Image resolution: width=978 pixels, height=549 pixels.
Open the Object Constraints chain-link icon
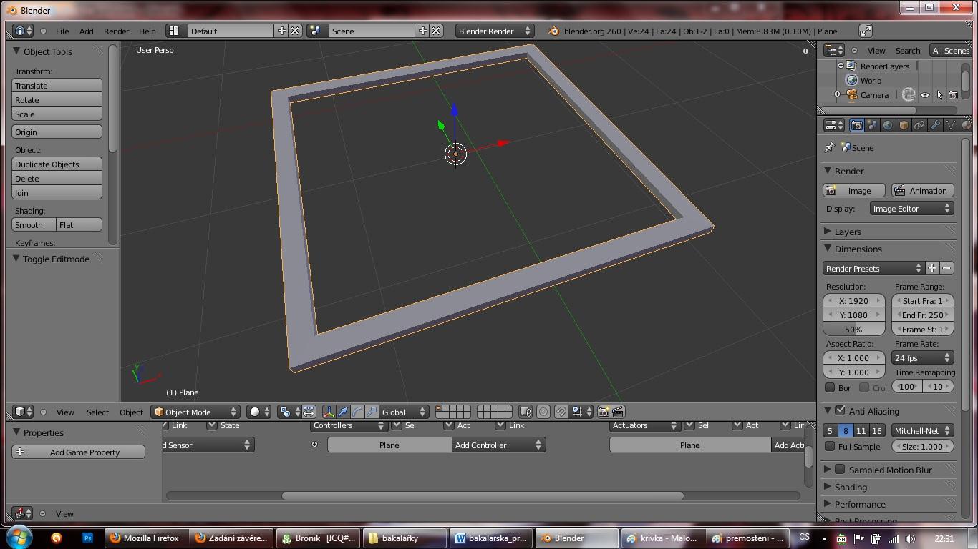(919, 125)
